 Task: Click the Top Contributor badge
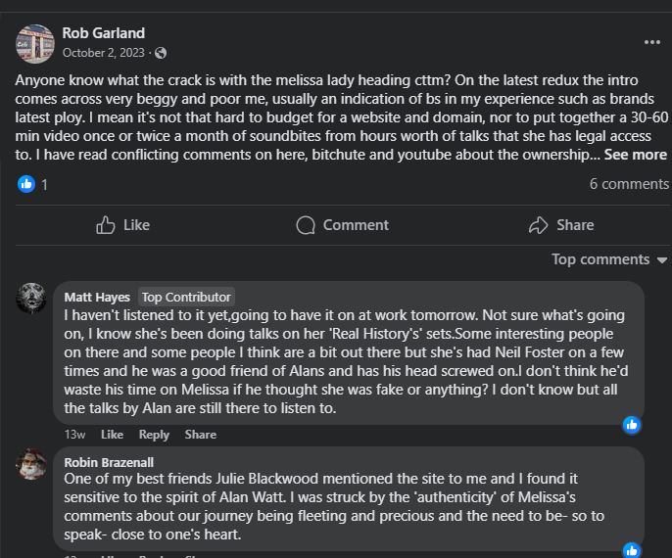186,298
